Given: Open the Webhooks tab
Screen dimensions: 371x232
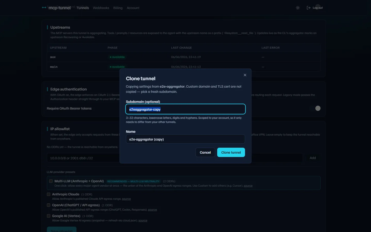Looking at the screenshot, I should (101, 8).
